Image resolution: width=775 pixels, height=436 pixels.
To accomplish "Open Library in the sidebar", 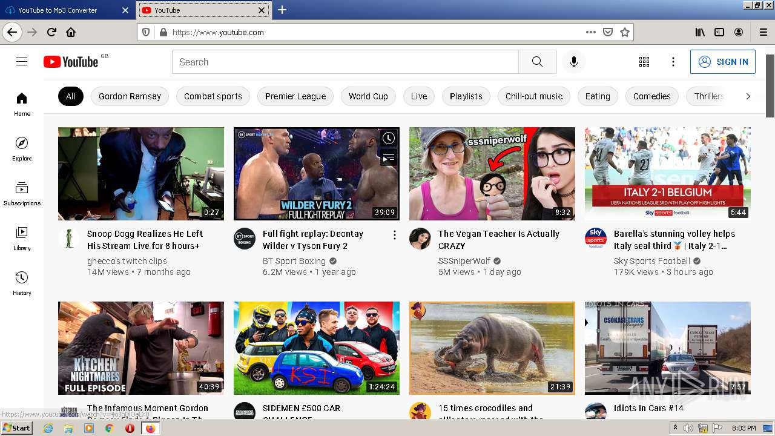I will (22, 239).
